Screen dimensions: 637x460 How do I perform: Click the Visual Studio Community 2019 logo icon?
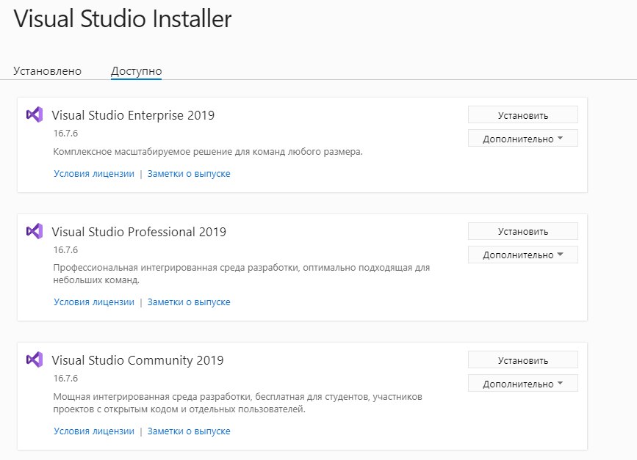(x=35, y=359)
